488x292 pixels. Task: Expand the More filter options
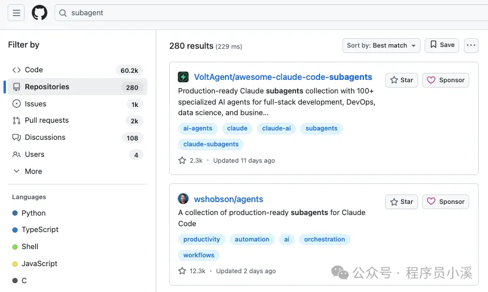(x=28, y=171)
